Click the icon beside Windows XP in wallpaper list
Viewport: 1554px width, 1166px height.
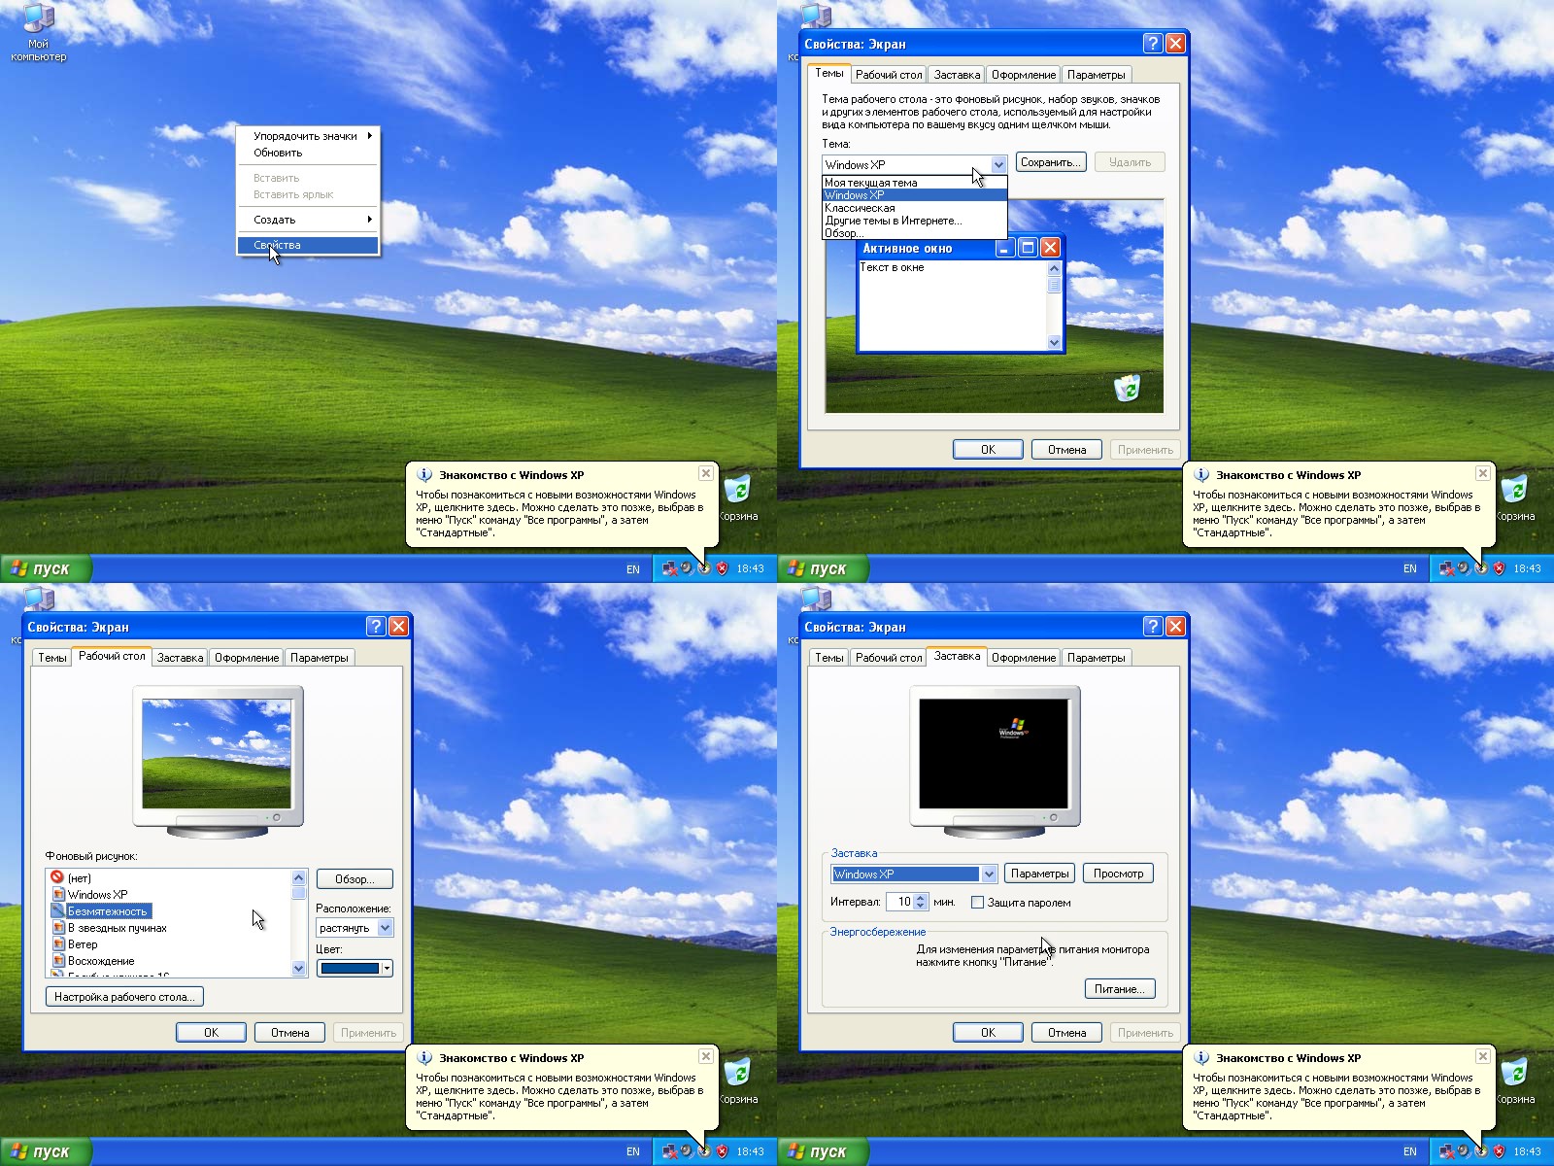point(57,894)
